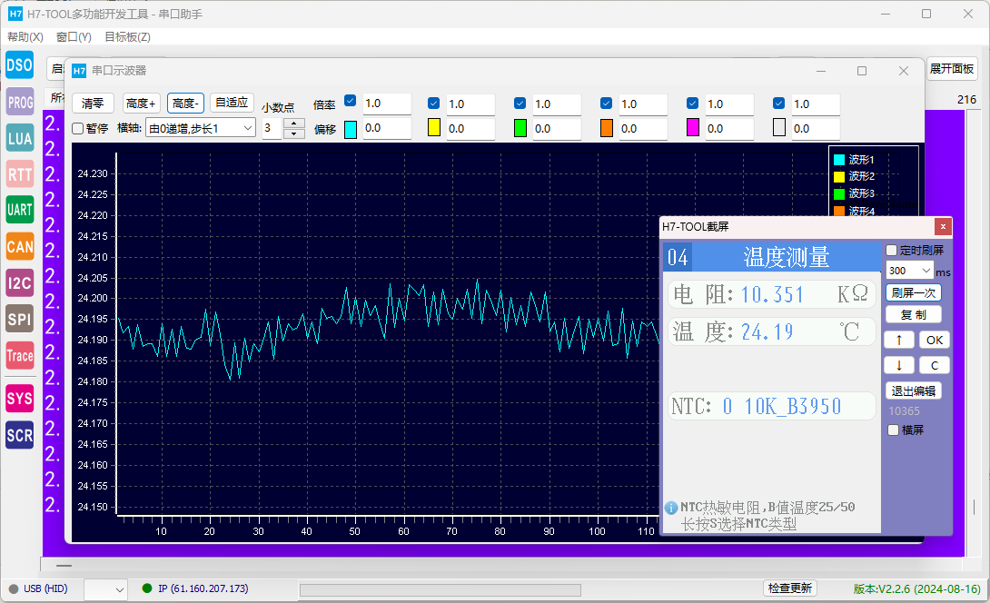
Task: Decrease the 小数点 decimal places stepper
Action: [x=294, y=133]
